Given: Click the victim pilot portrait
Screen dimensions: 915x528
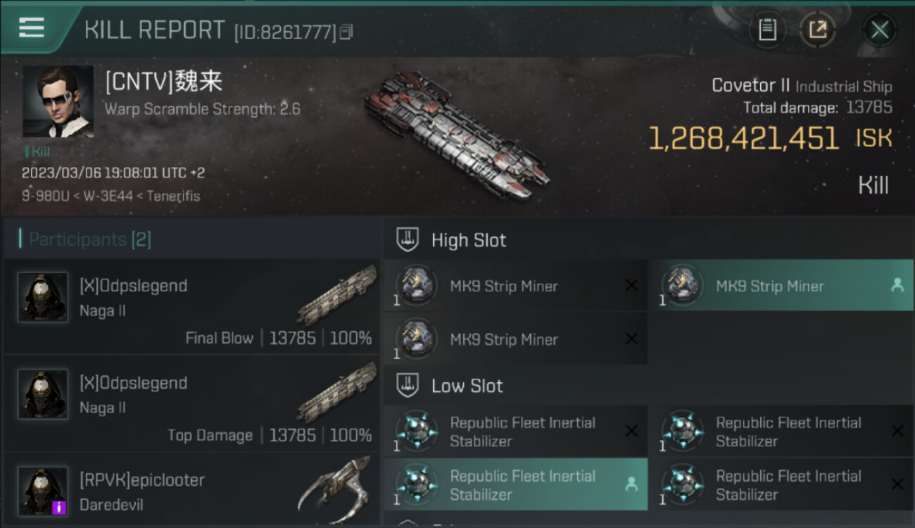Looking at the screenshot, I should 58,101.
